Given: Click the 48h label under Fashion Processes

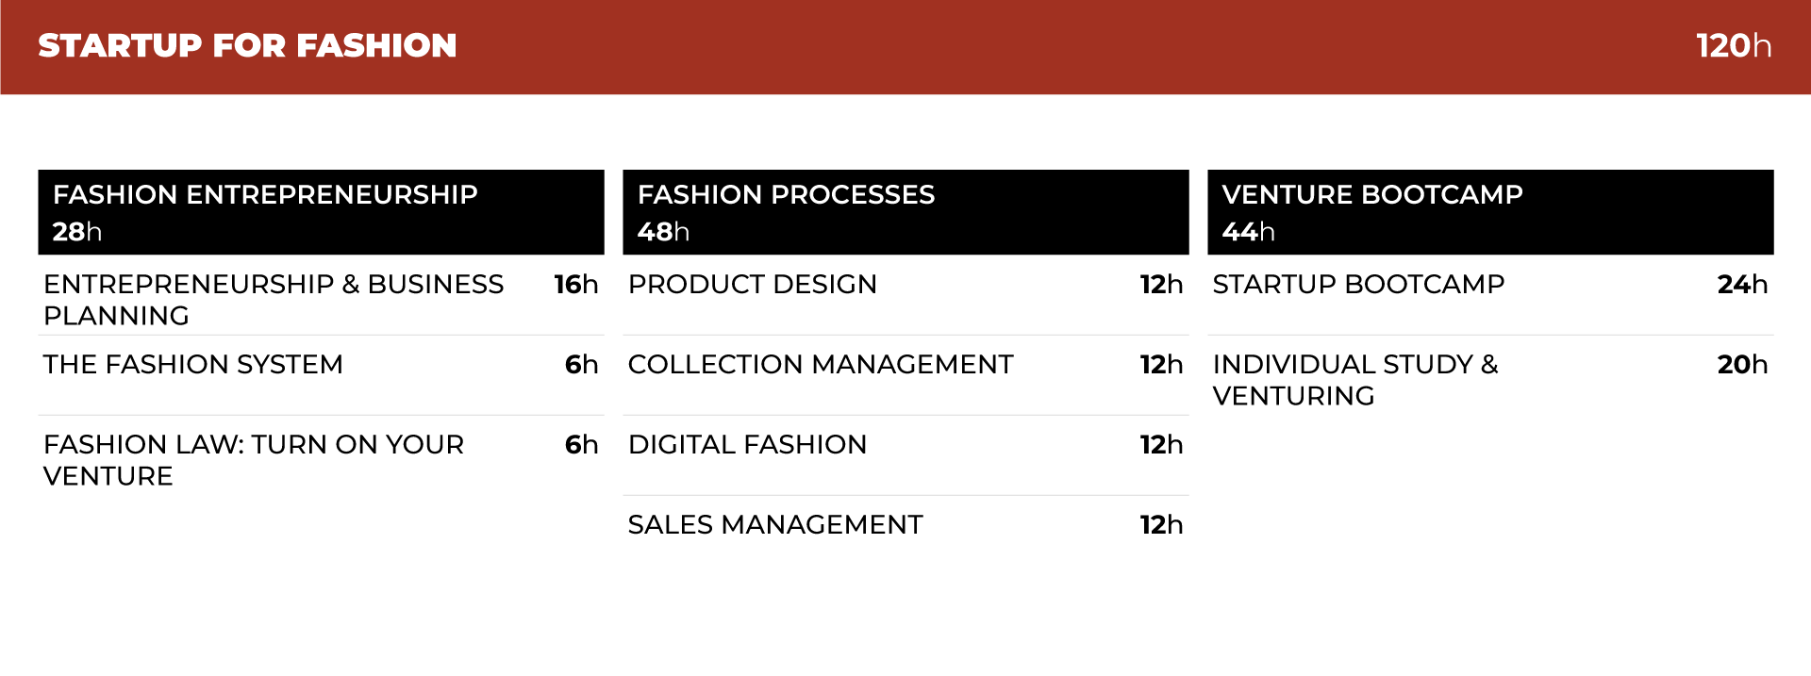Looking at the screenshot, I should click(x=663, y=231).
